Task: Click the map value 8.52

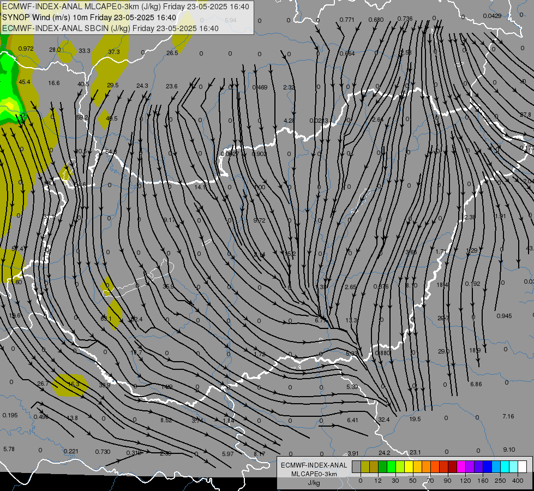Action: click(x=166, y=420)
